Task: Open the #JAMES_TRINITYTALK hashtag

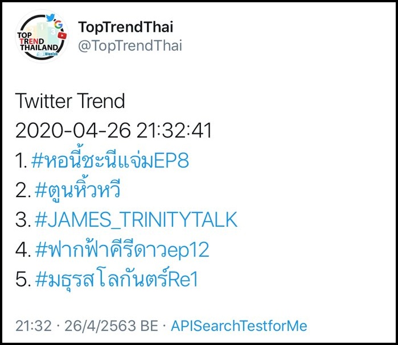Action: tap(136, 219)
